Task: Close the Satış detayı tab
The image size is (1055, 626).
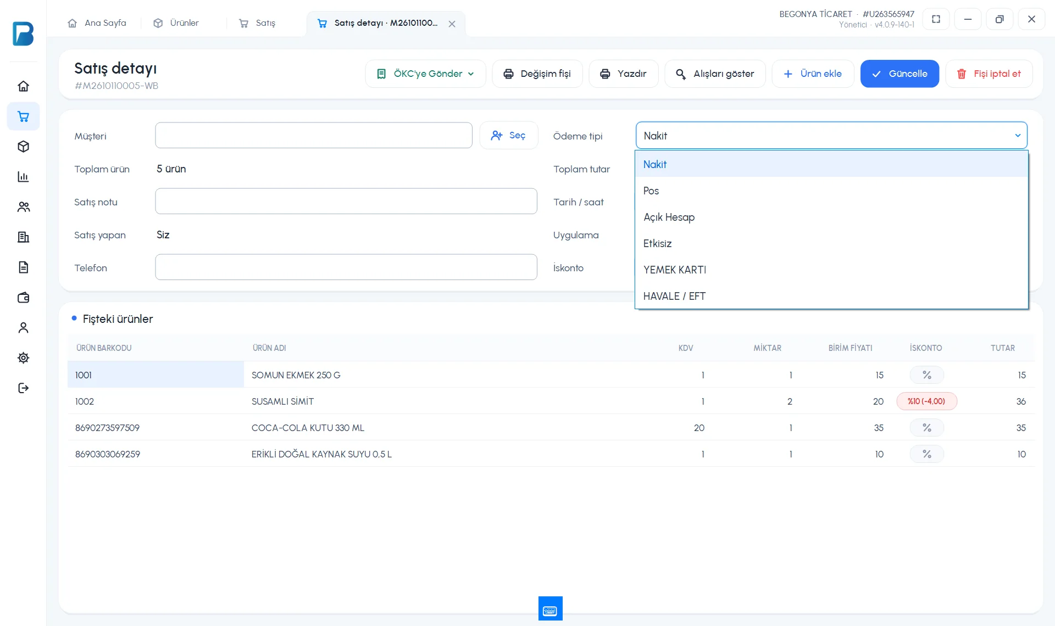Action: click(x=452, y=24)
